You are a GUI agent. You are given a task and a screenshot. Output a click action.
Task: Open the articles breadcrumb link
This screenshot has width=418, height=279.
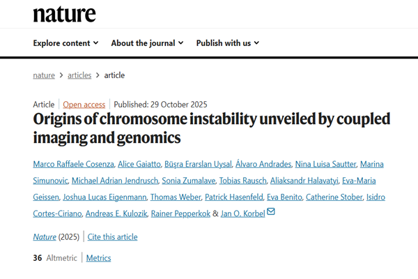[x=79, y=75]
